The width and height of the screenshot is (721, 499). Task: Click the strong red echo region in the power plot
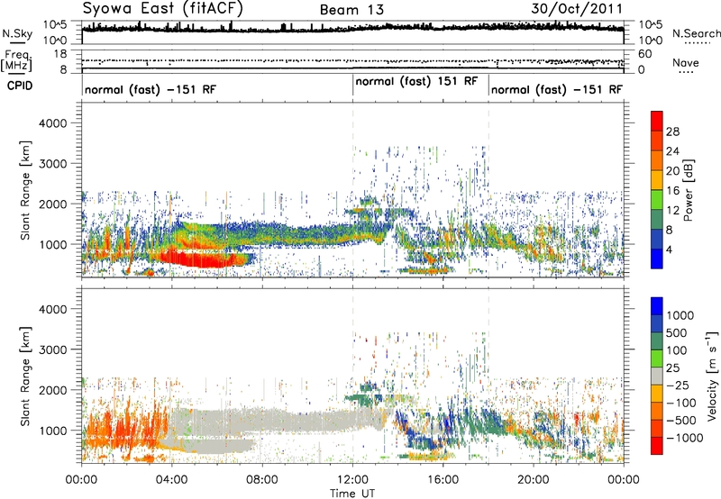(202, 259)
